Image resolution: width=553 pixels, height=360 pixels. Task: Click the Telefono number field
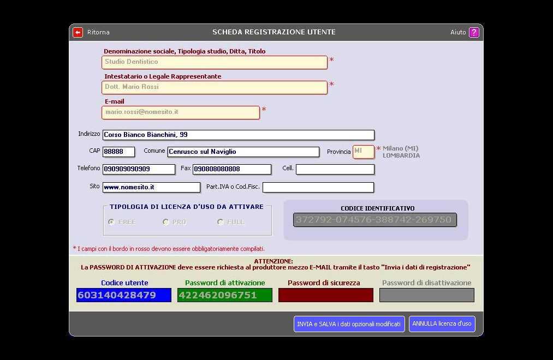click(139, 169)
